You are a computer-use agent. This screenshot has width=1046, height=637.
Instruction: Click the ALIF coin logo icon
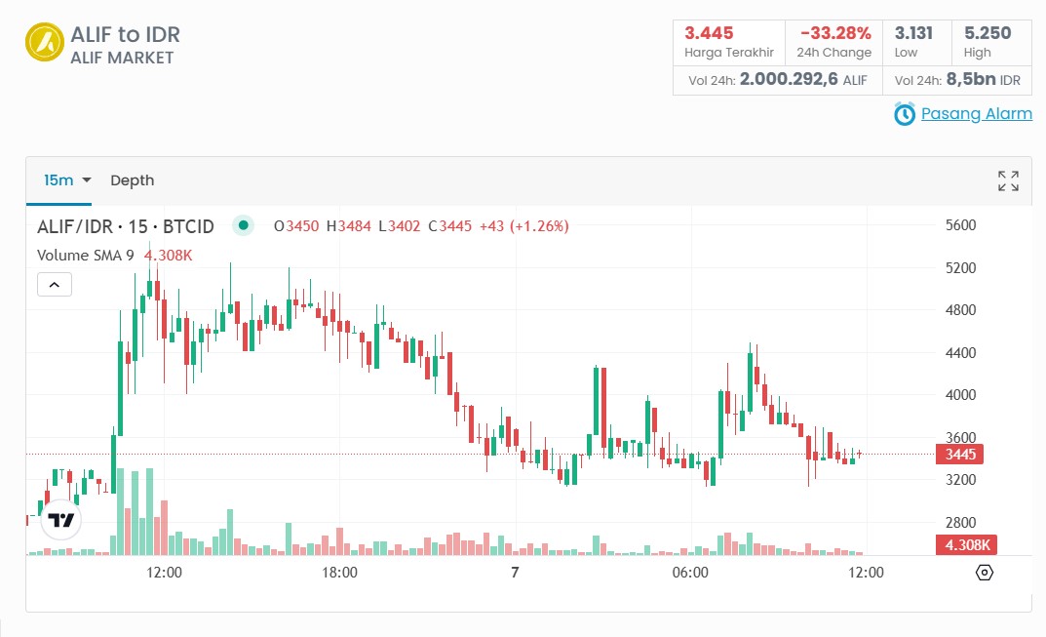(45, 42)
